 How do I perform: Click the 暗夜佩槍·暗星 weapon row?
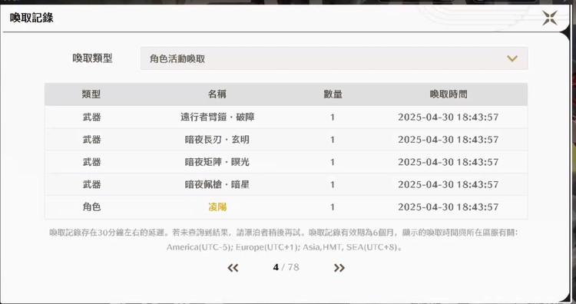[286, 184]
